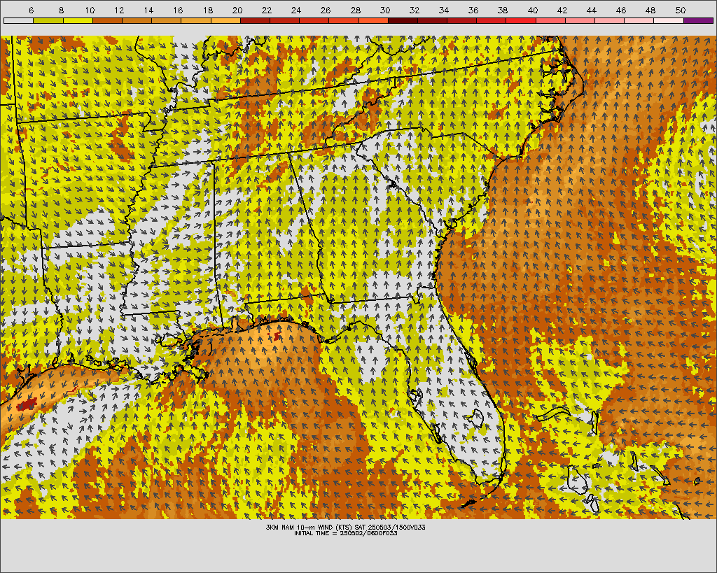Select the legend swatch between 22 and 24
This screenshot has width=717, height=573.
pyautogui.click(x=284, y=20)
